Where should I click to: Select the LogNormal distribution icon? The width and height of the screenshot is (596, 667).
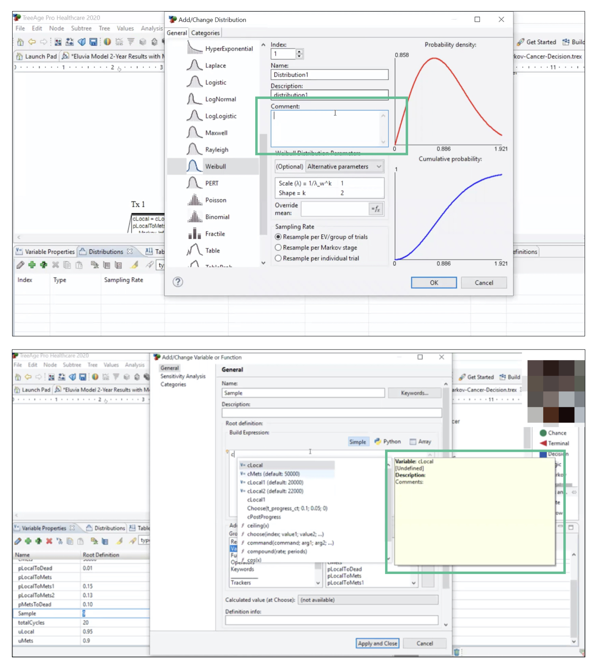pos(194,99)
